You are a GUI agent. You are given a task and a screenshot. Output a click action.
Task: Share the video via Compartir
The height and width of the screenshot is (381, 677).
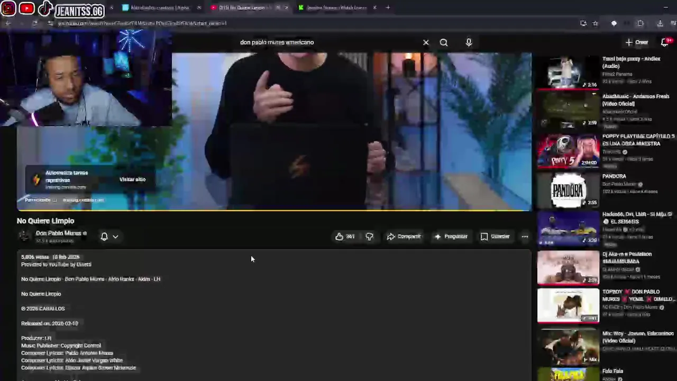point(404,237)
